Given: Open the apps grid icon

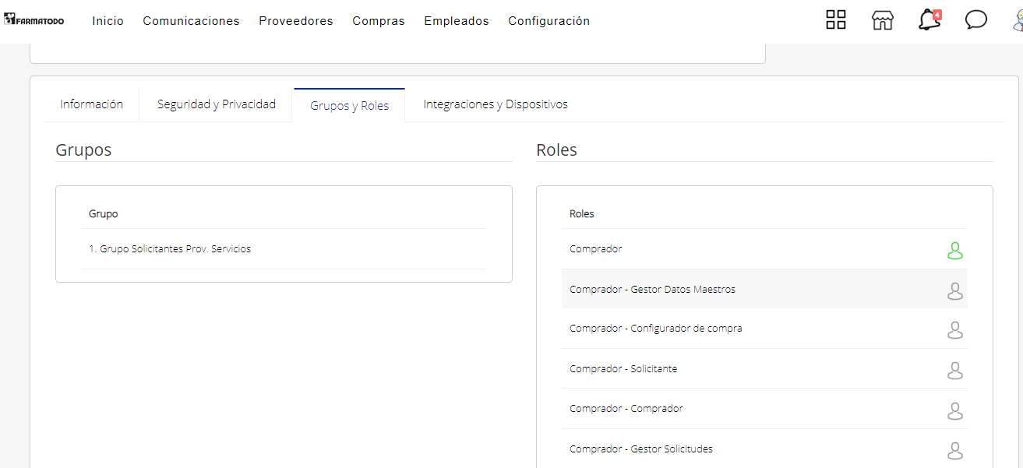Looking at the screenshot, I should pyautogui.click(x=836, y=20).
